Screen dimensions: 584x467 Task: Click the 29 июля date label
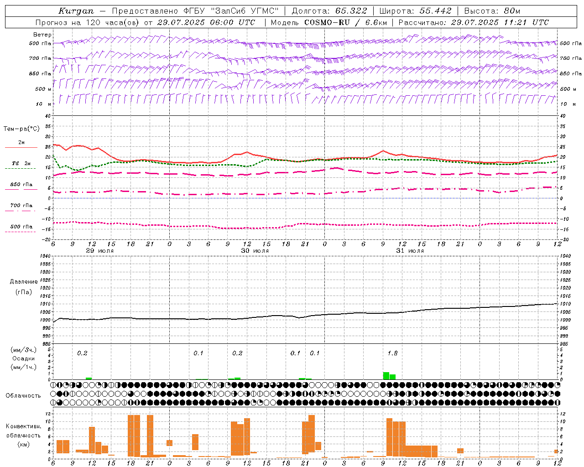(100, 251)
